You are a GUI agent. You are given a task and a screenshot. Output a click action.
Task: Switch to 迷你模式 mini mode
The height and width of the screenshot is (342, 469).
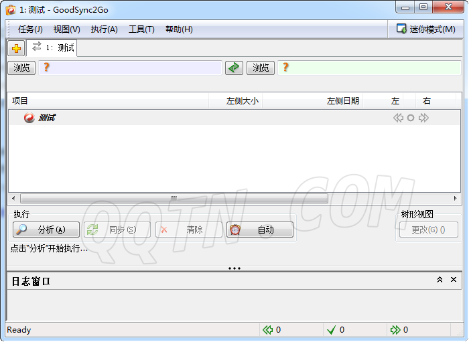coord(425,29)
